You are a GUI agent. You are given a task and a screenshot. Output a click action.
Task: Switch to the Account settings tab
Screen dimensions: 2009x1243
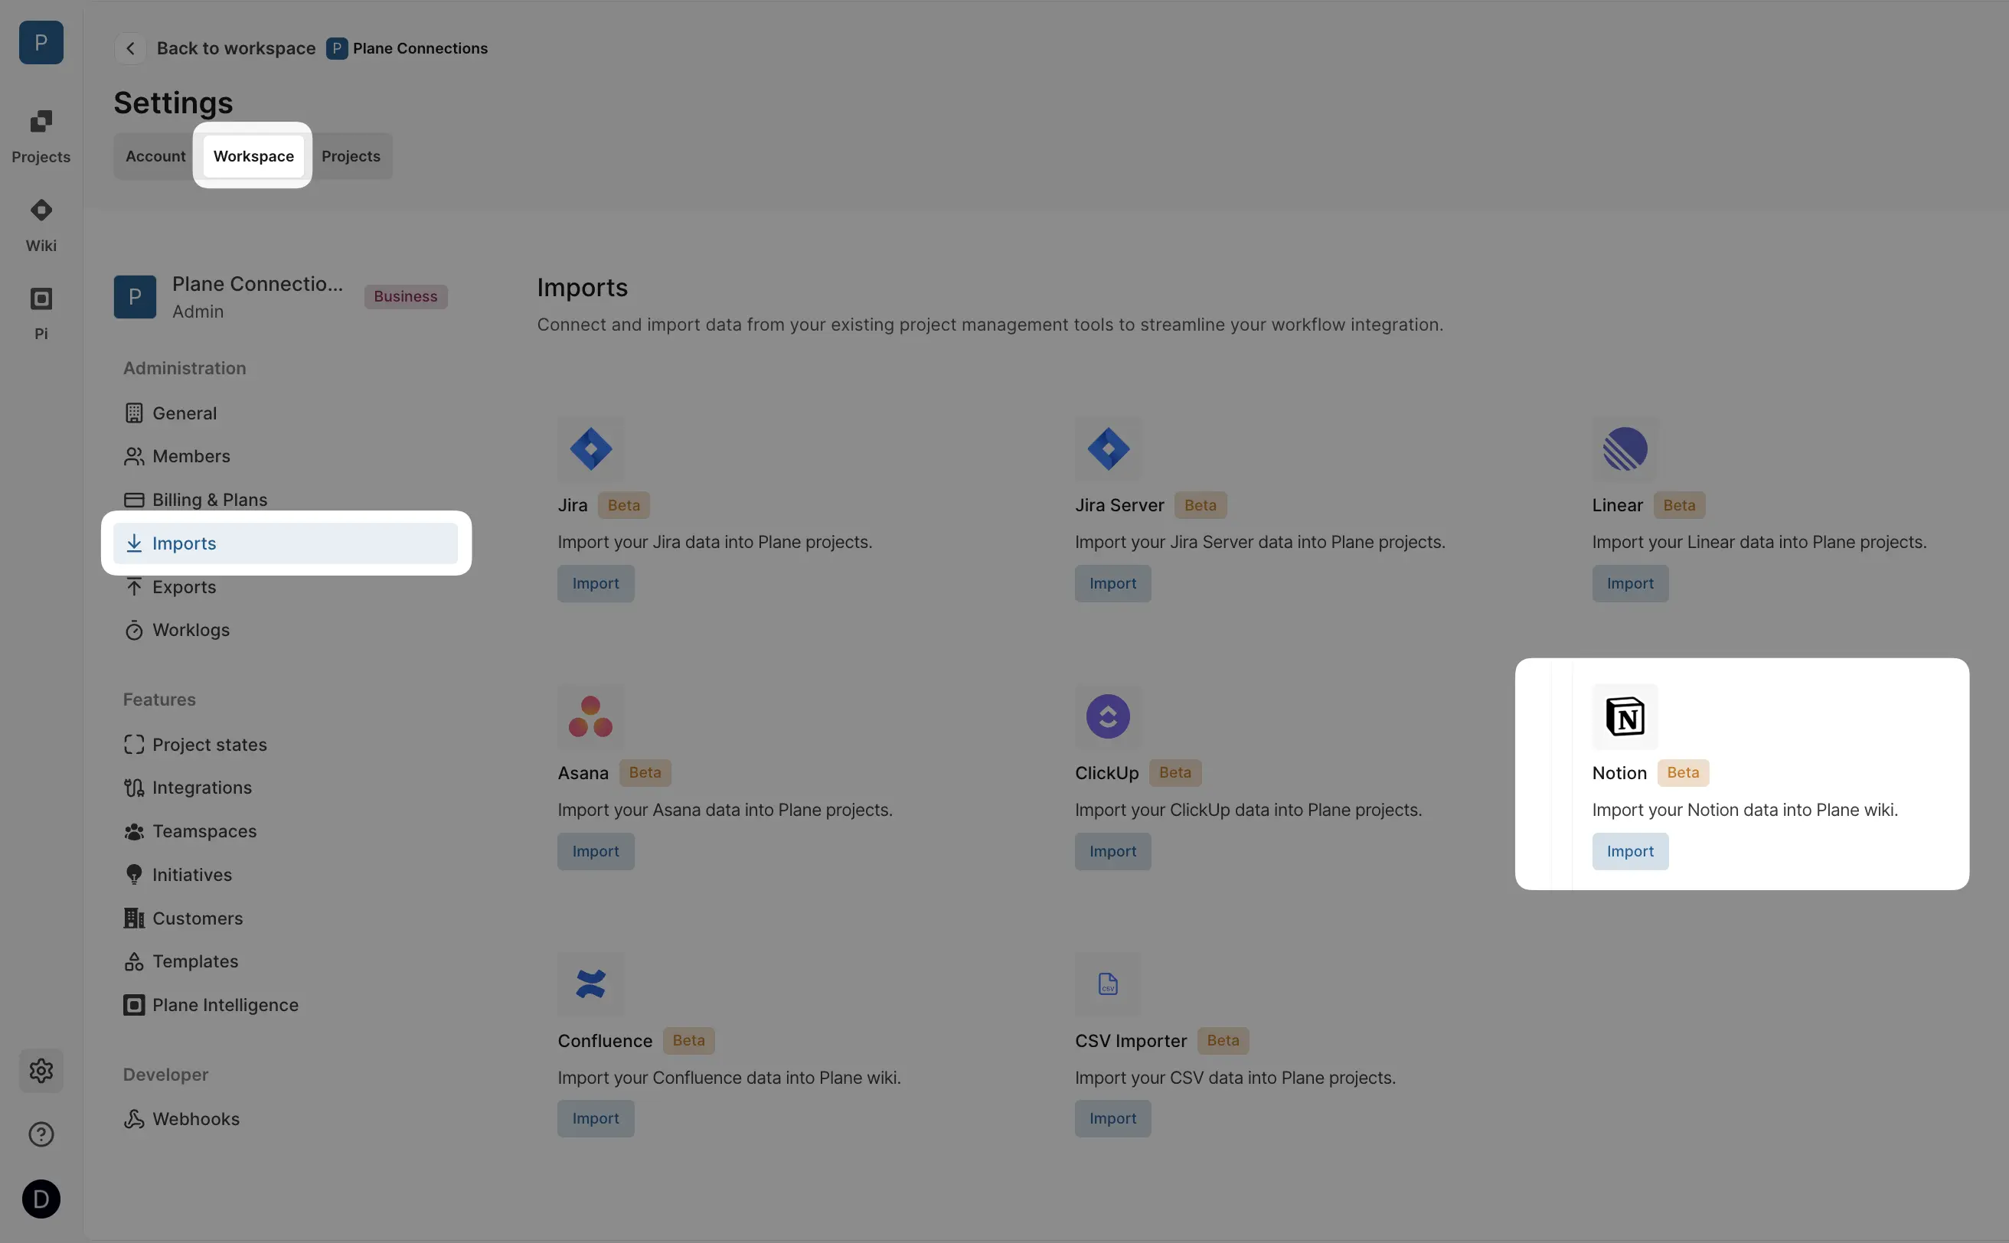point(155,156)
